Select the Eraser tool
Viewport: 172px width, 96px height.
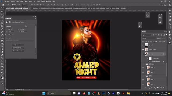pyautogui.click(x=2, y=43)
